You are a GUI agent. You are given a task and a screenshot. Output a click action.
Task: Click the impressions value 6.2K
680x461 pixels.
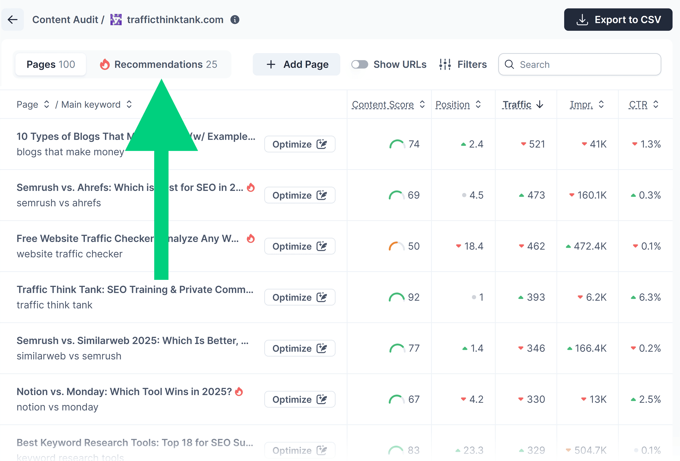(x=596, y=297)
